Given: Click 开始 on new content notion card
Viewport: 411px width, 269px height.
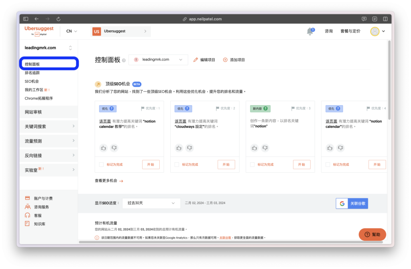Looking at the screenshot, I should 302,164.
